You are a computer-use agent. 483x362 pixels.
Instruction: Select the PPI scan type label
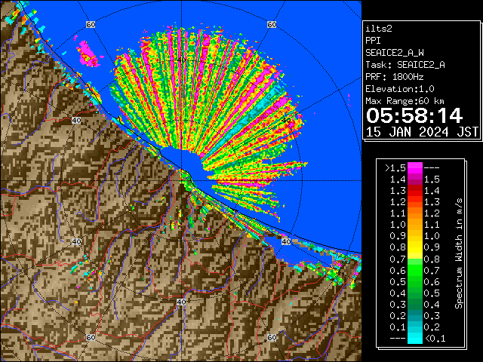point(373,41)
